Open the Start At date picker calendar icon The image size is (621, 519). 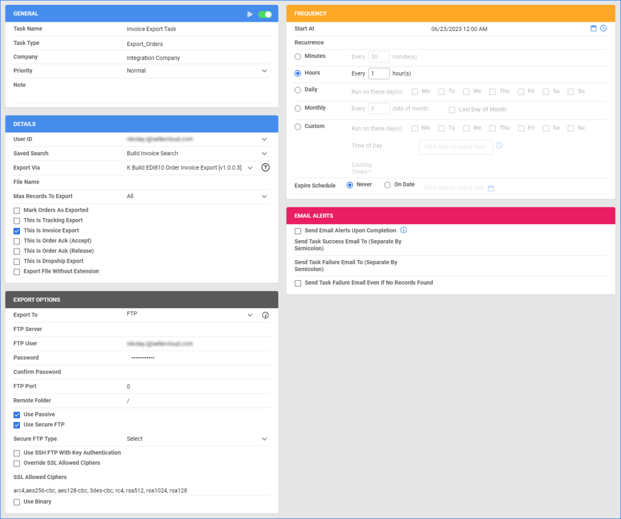(594, 28)
